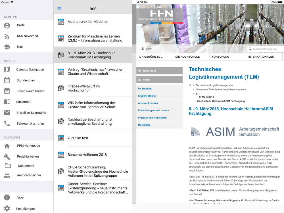Click the Suchbegriff eingeben search field

pyautogui.click(x=265, y=49)
